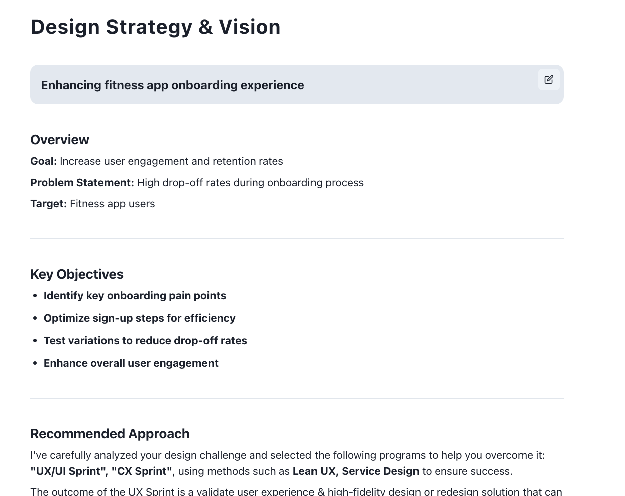The width and height of the screenshot is (625, 496).
Task: Select "Enhance overall user engagement" bullet
Action: click(131, 363)
